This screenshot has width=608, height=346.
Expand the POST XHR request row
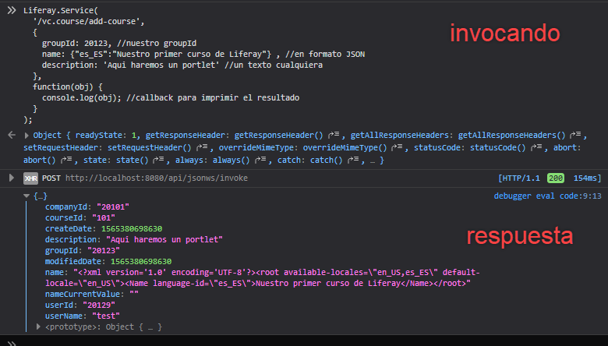pyautogui.click(x=12, y=178)
